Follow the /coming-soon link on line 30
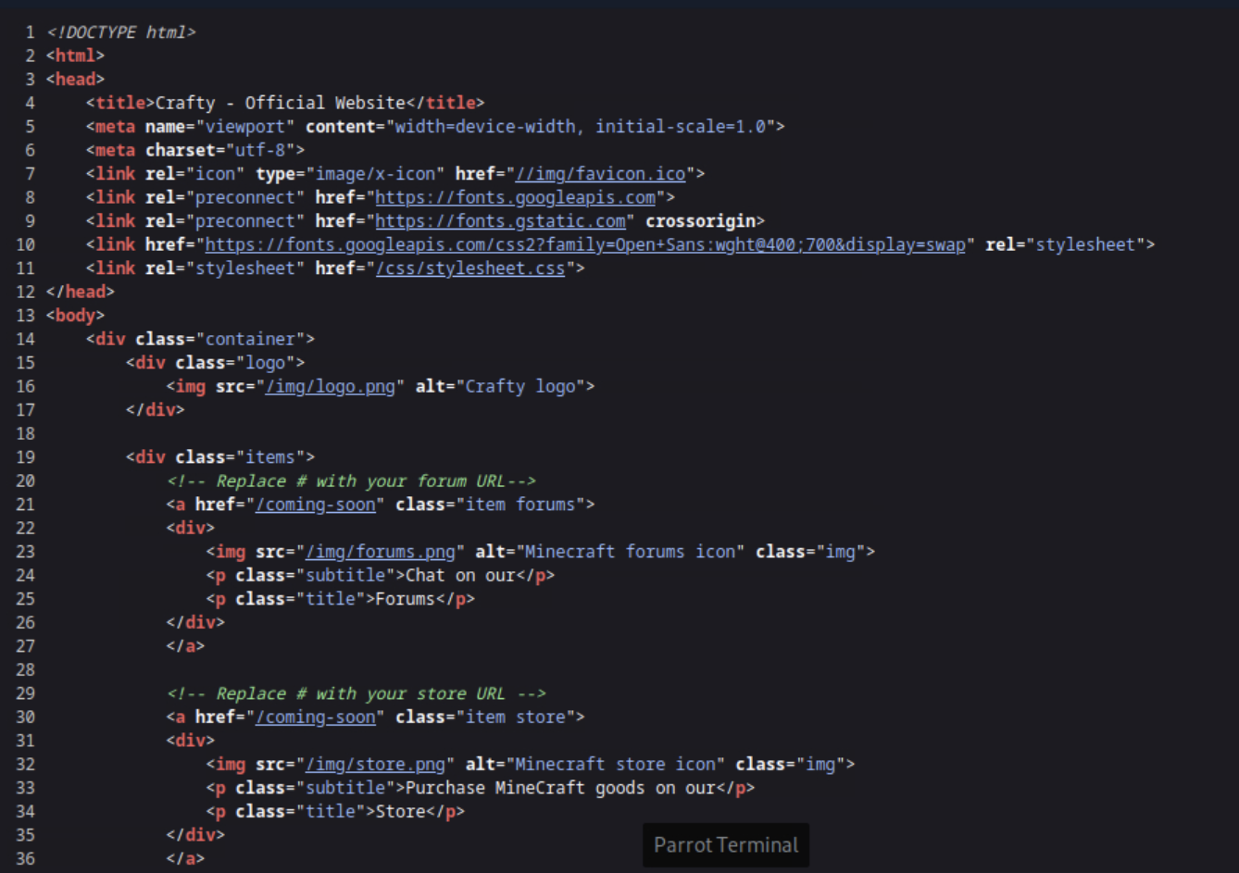This screenshot has width=1239, height=873. pos(316,717)
